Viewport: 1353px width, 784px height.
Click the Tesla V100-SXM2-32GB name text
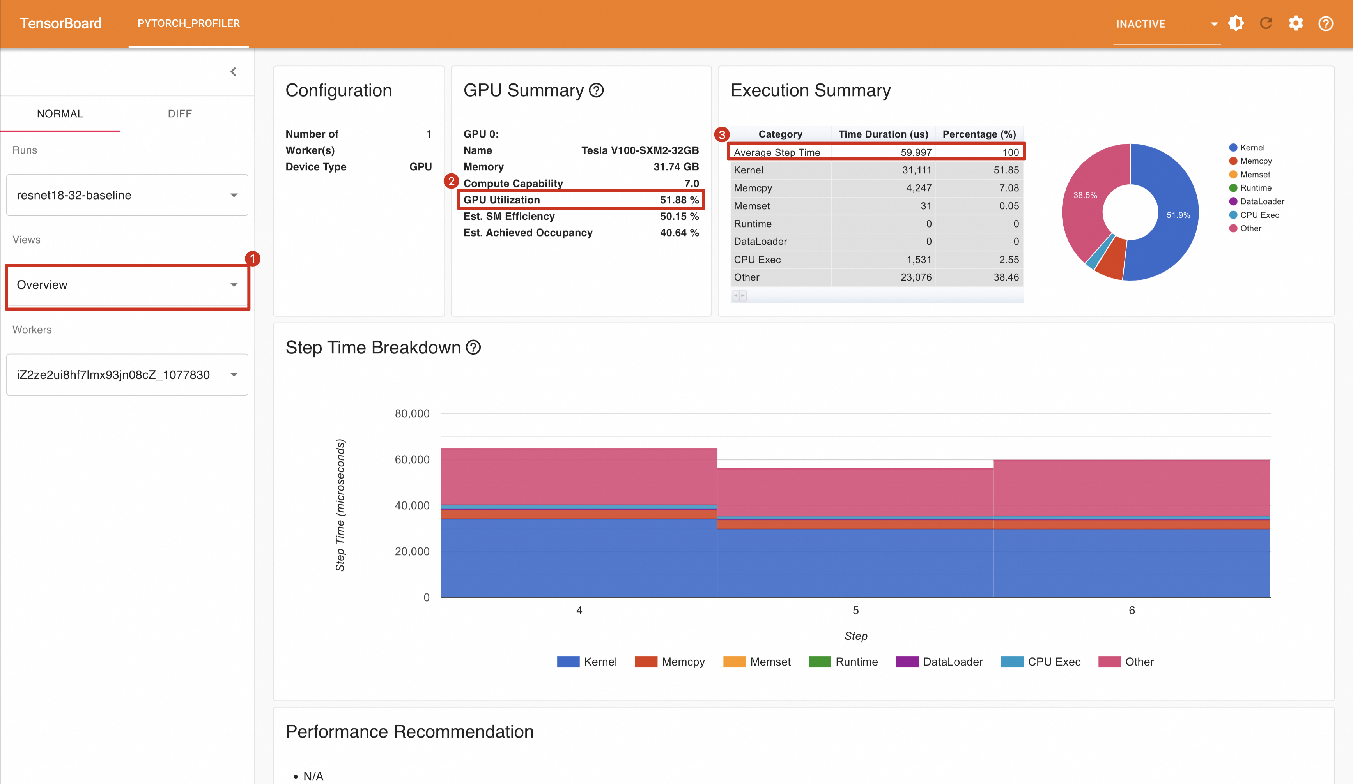(x=640, y=150)
